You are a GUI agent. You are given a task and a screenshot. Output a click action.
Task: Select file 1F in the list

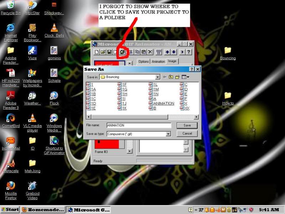pos(122,85)
